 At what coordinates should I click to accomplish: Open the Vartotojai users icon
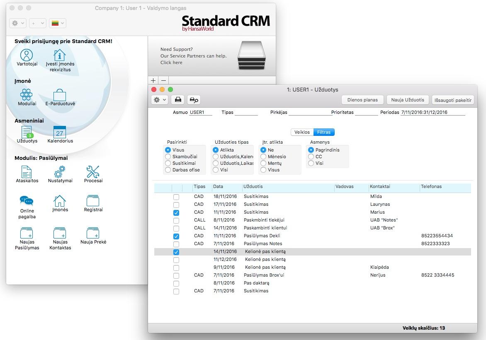coord(27,55)
